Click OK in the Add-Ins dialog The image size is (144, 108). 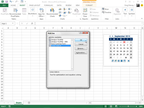(81, 40)
